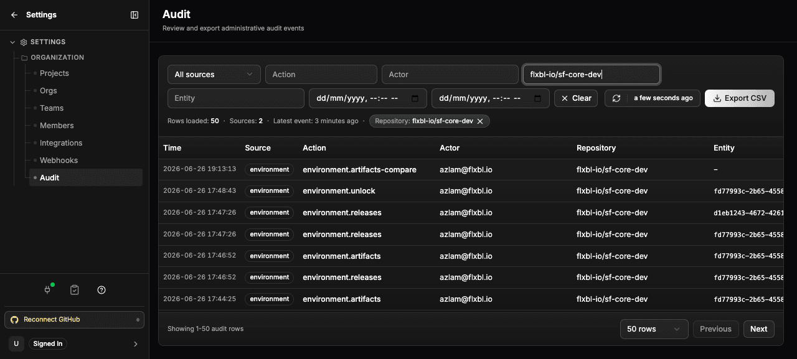Open the All sources dropdown

pos(214,75)
